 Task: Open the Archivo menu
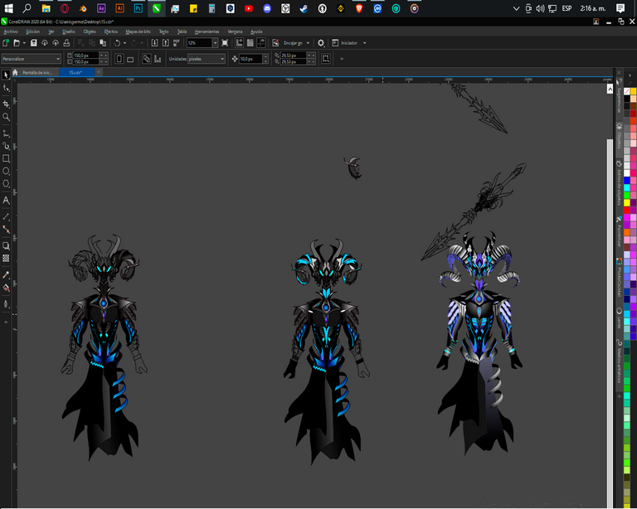coord(11,32)
